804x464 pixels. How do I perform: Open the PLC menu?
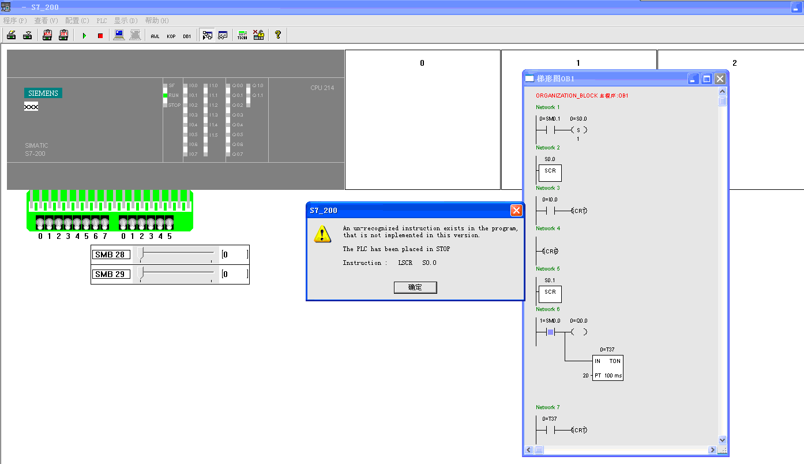pos(102,20)
